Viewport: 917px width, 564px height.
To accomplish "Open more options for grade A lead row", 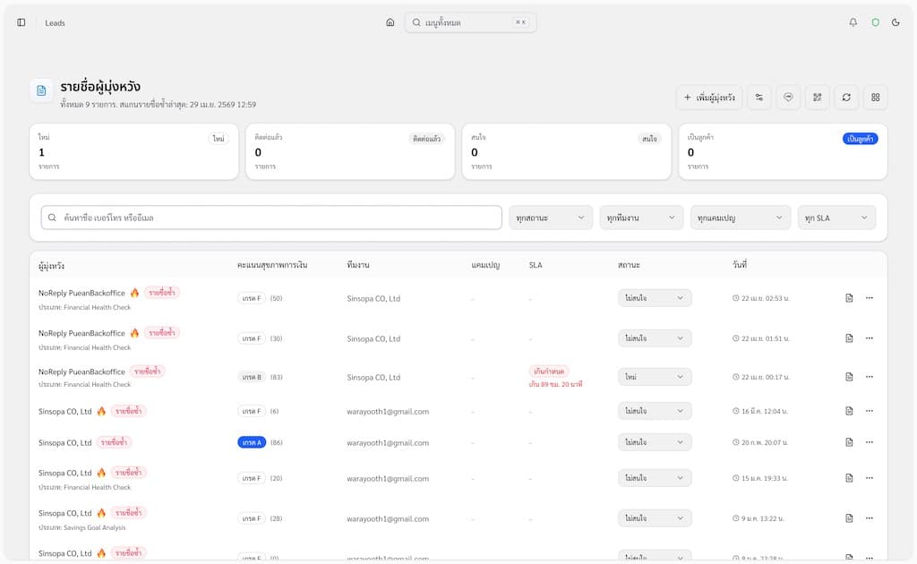I will 869,442.
